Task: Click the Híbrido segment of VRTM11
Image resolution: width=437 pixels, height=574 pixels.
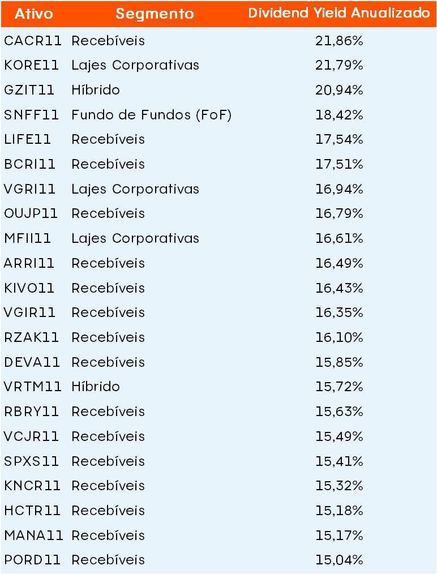Action: [x=96, y=387]
